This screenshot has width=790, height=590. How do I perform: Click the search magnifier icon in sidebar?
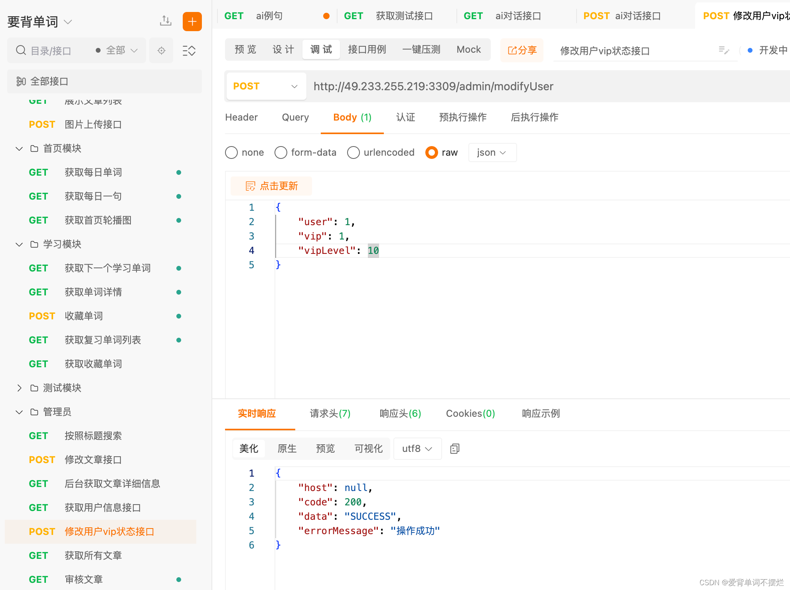click(21, 50)
